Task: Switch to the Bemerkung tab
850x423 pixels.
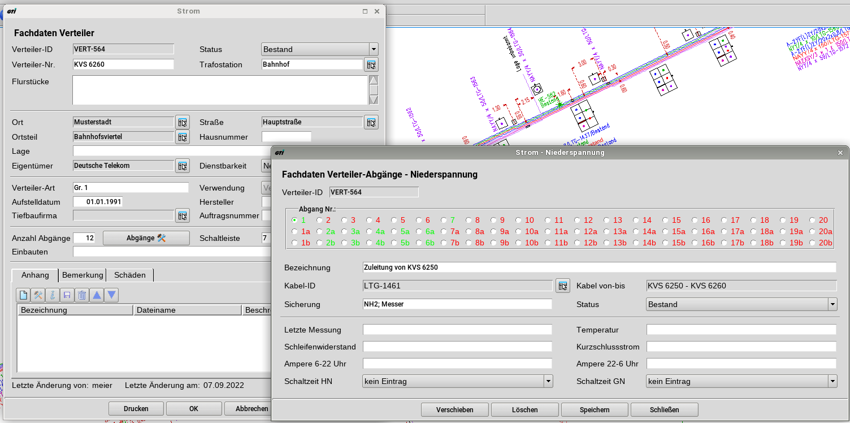Action: (x=83, y=275)
